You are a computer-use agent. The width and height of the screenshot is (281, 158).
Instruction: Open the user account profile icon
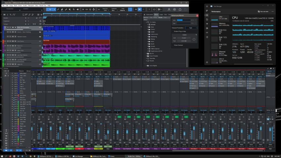click(x=169, y=10)
